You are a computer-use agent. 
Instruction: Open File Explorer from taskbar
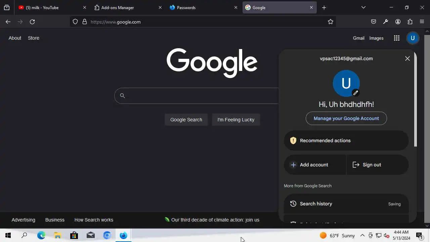point(57,236)
